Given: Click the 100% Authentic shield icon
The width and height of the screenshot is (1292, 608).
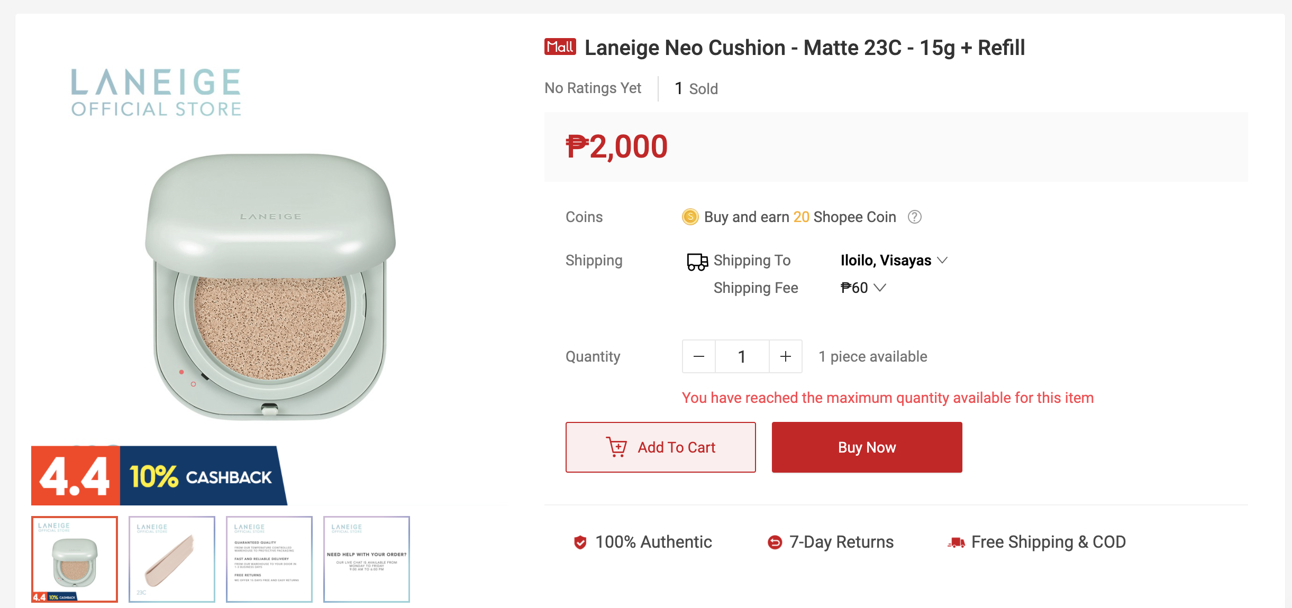Looking at the screenshot, I should [x=581, y=541].
